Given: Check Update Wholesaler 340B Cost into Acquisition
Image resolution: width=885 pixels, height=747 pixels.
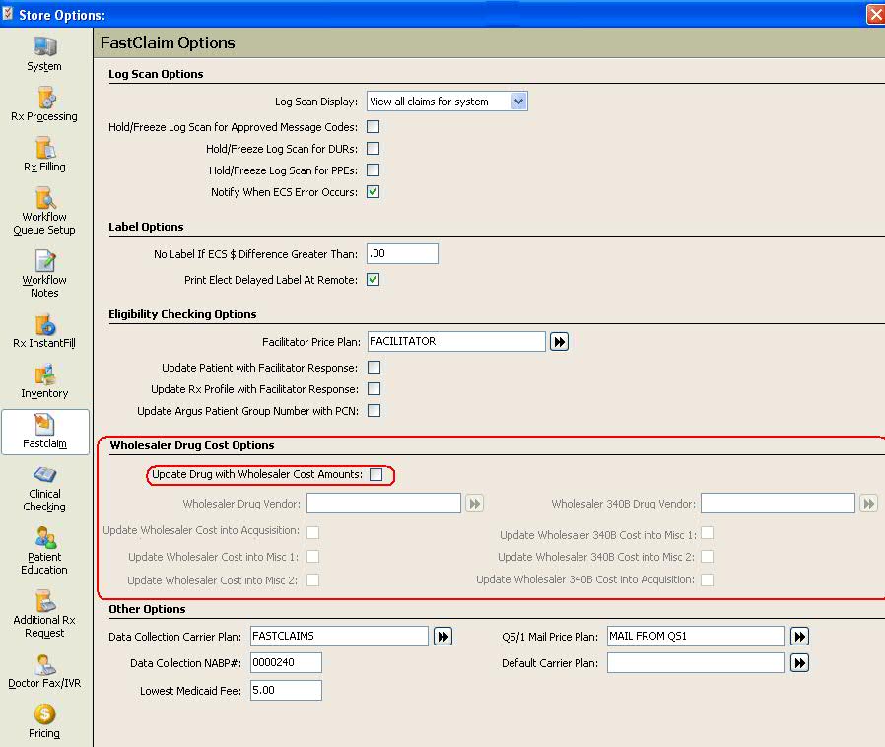Looking at the screenshot, I should tap(707, 579).
